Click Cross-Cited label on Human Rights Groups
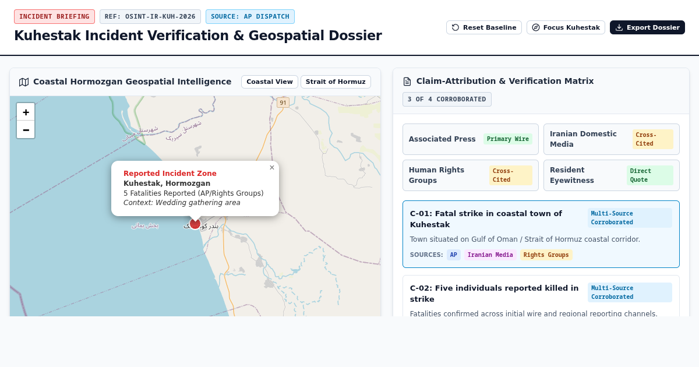The height and width of the screenshot is (367, 699). [x=511, y=175]
